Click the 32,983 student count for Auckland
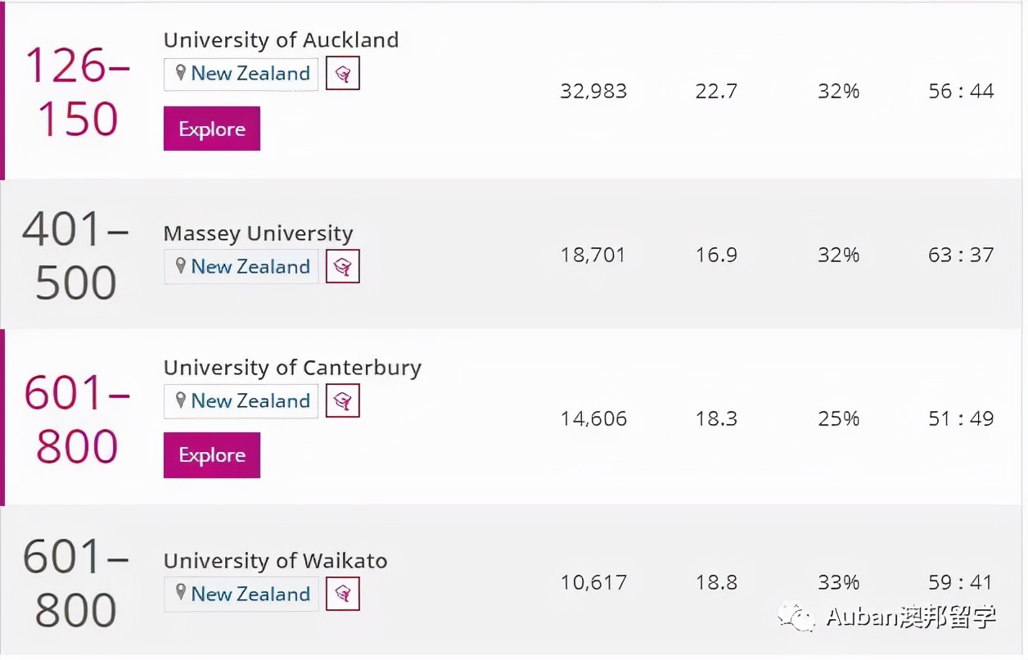The image size is (1028, 660). click(593, 92)
